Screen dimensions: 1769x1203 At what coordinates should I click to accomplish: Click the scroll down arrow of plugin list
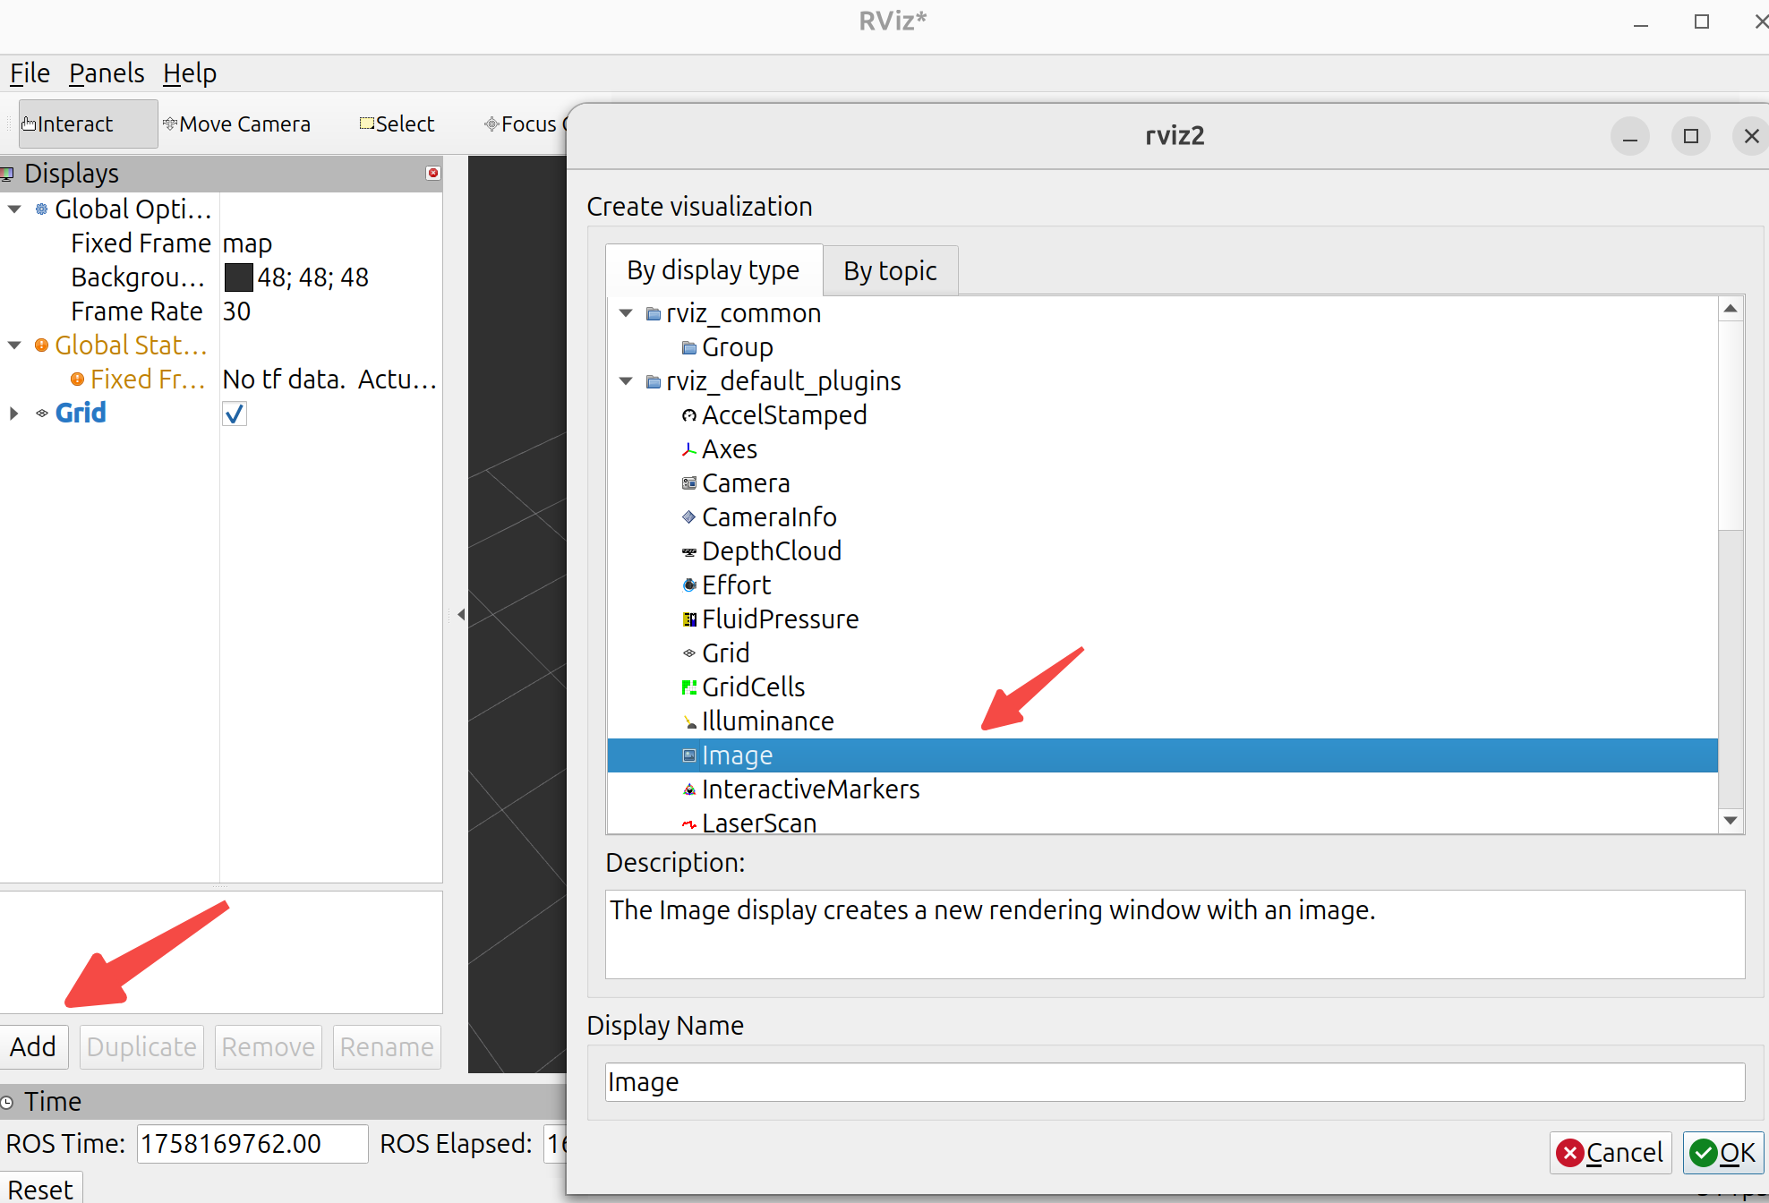click(x=1731, y=820)
